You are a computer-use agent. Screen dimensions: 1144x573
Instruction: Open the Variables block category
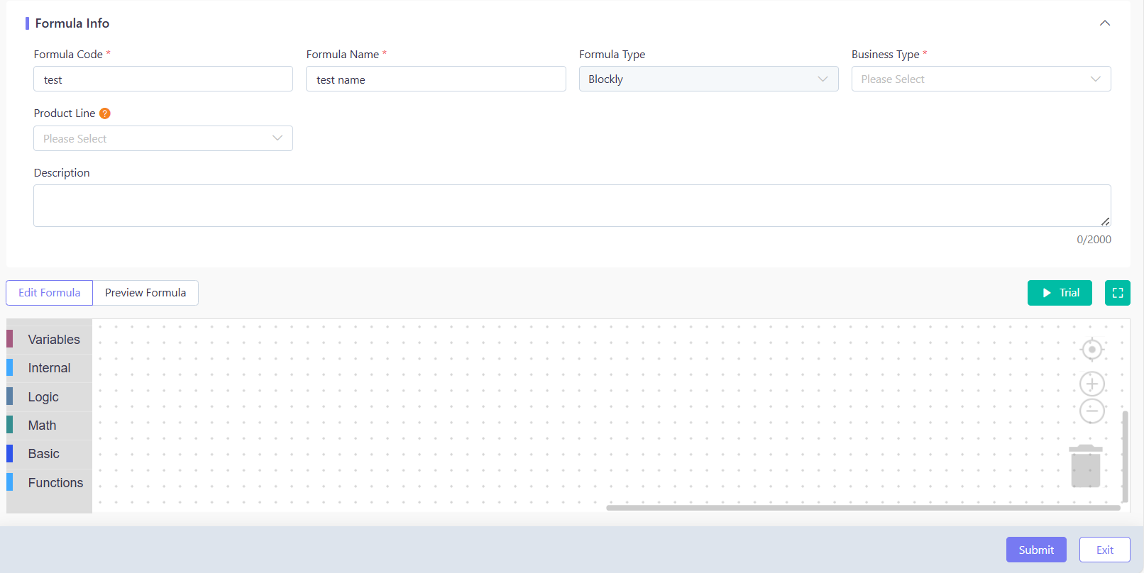49,340
